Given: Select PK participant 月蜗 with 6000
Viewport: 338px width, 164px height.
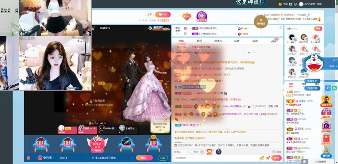Looking at the screenshot, I should pos(88,130).
